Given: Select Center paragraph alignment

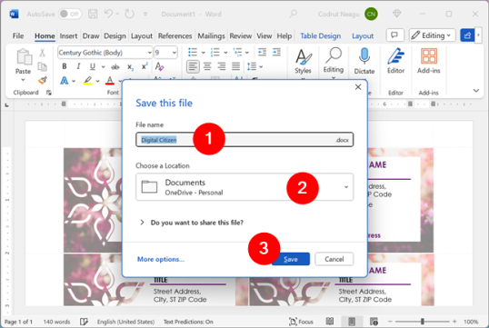Looking at the screenshot, I should [x=207, y=66].
